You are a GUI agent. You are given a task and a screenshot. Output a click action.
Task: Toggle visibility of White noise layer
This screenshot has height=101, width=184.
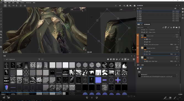coord(138,36)
